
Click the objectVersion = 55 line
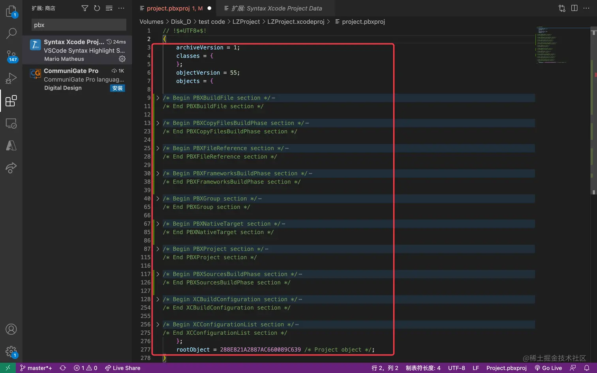tap(208, 73)
